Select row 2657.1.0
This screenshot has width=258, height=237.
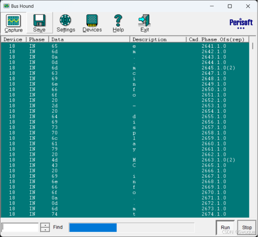tap(125, 127)
